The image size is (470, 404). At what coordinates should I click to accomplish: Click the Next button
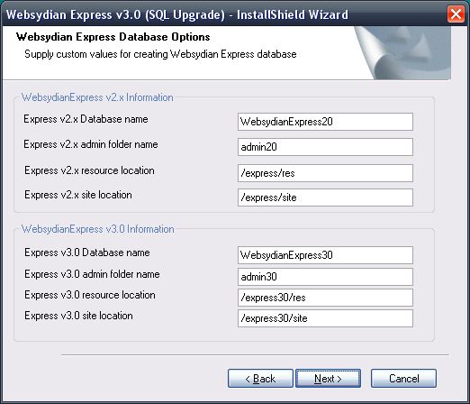(x=328, y=379)
